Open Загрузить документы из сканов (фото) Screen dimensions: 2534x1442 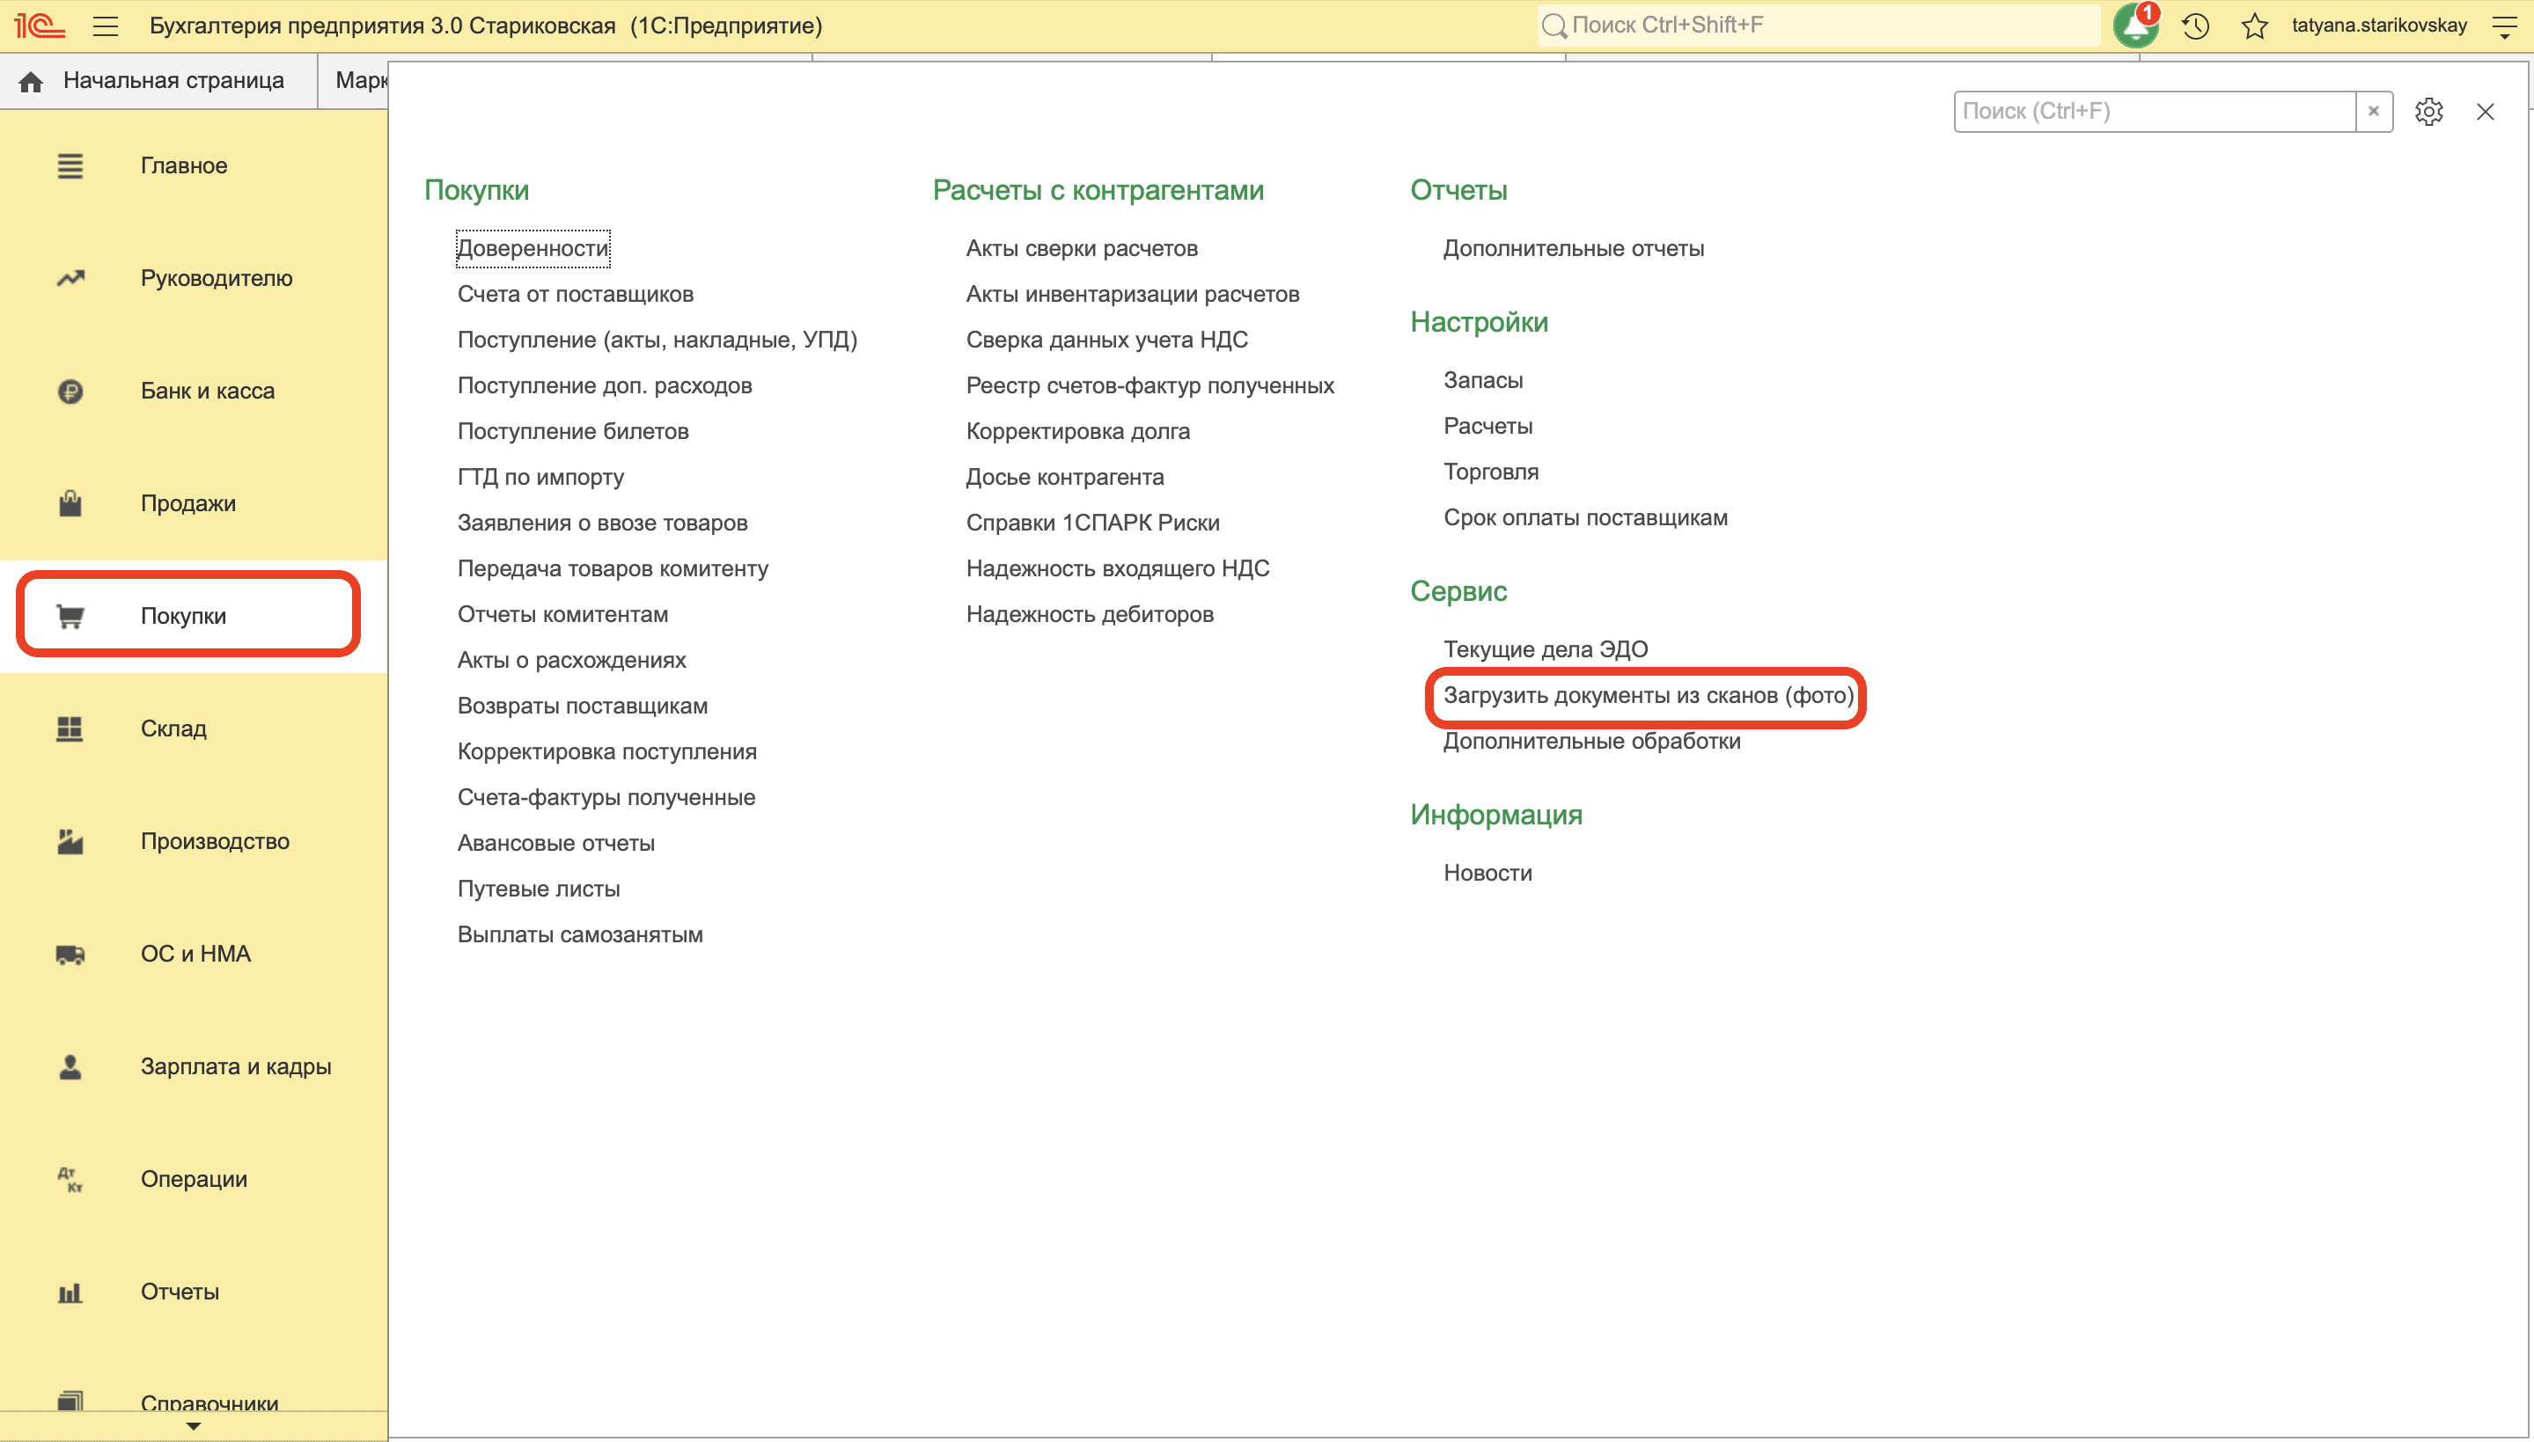[1649, 695]
